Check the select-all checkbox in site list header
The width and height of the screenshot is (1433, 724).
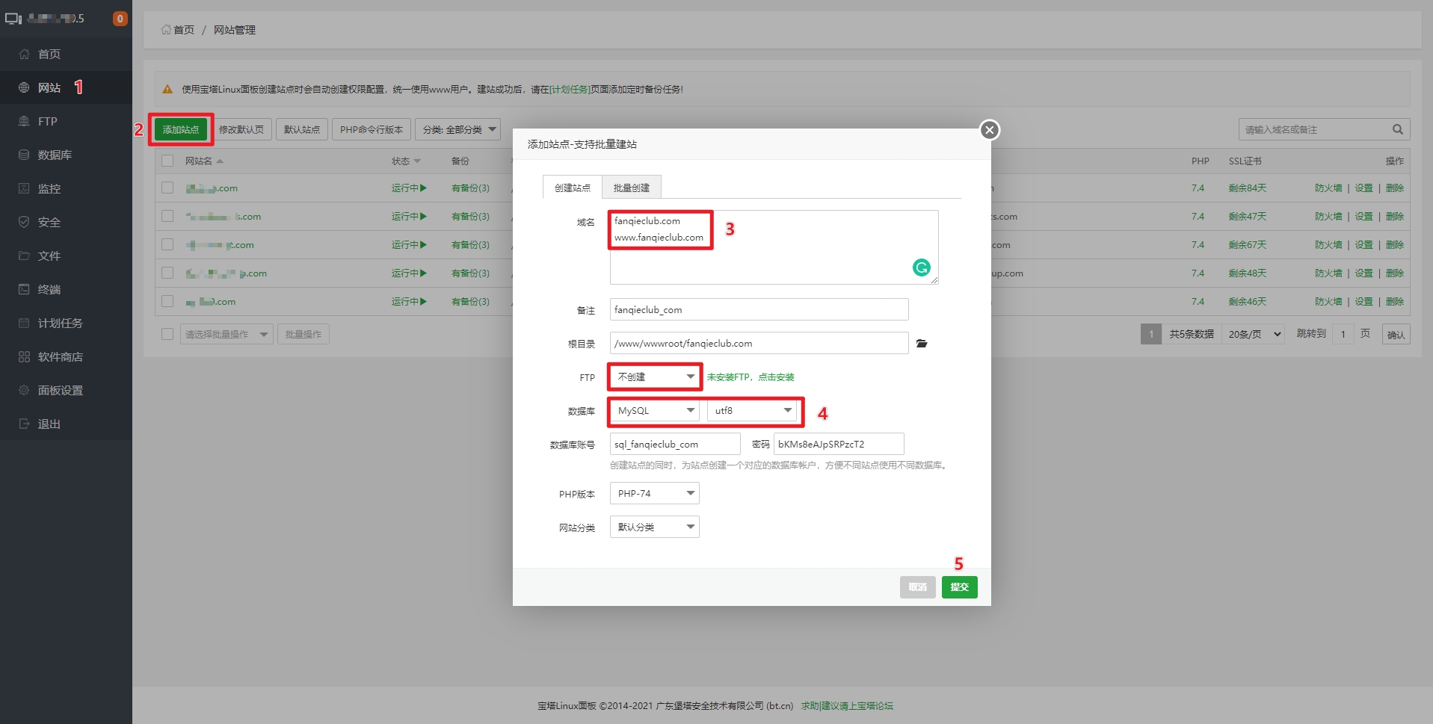tap(167, 160)
